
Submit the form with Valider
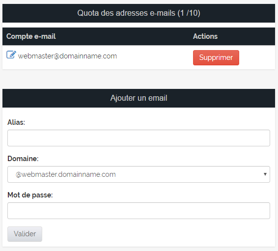coord(25,234)
